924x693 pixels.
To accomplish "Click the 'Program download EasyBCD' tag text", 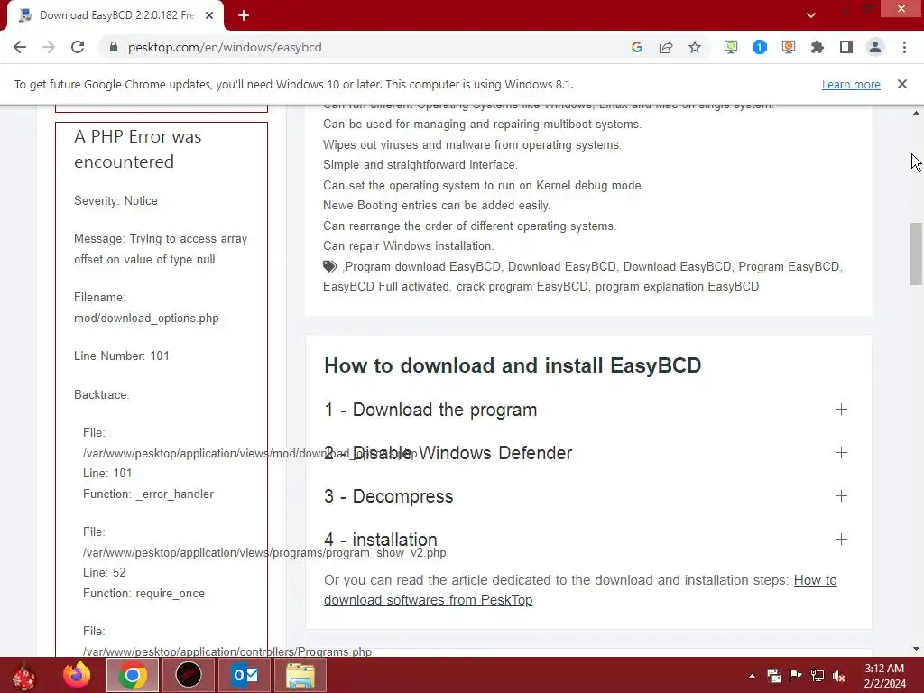I will 422,266.
